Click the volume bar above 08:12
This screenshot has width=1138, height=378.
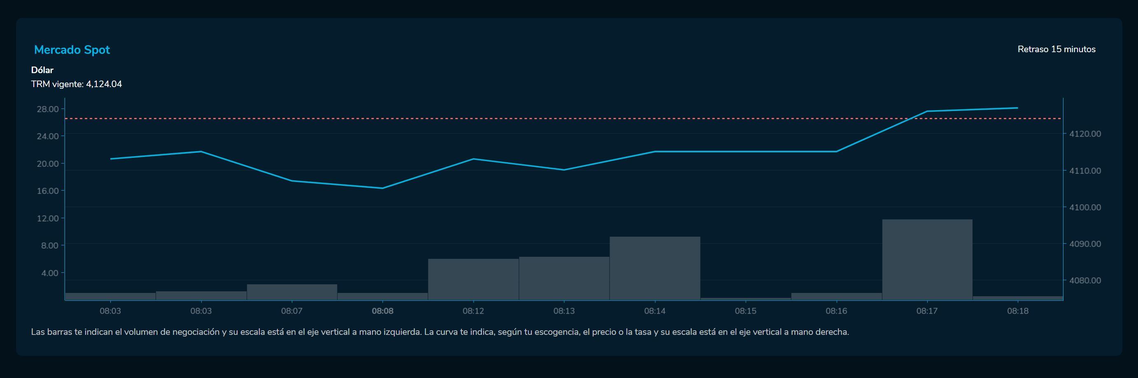pos(473,279)
